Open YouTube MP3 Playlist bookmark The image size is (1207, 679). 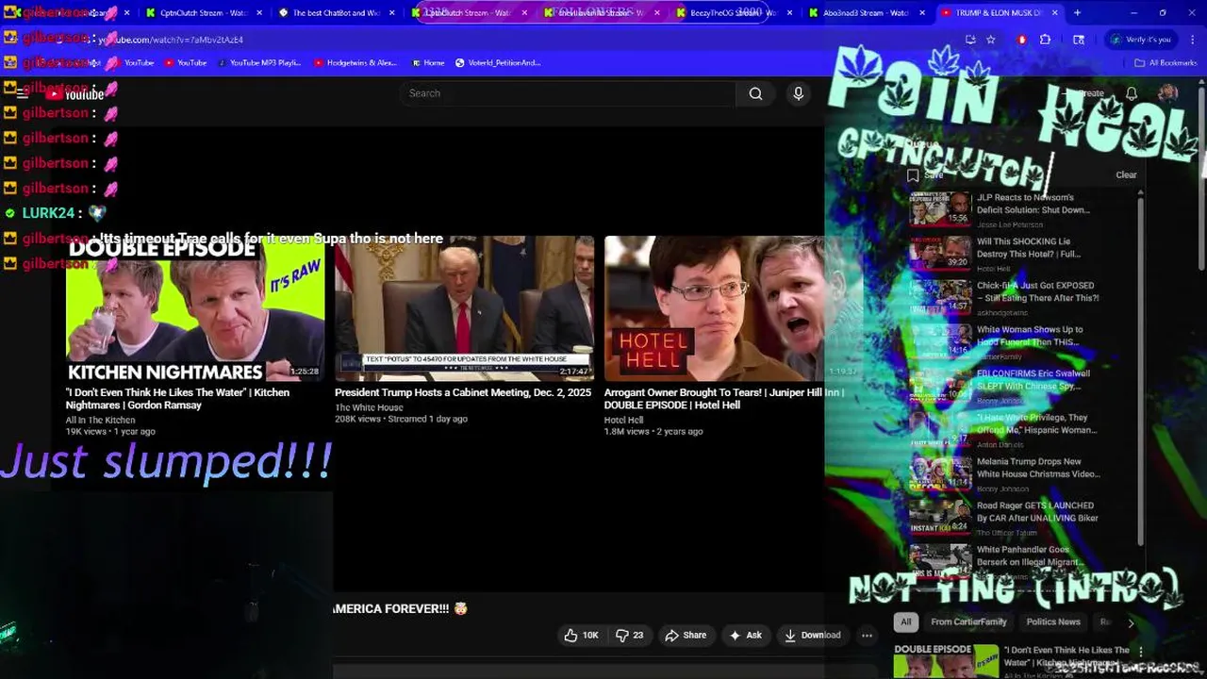[259, 63]
